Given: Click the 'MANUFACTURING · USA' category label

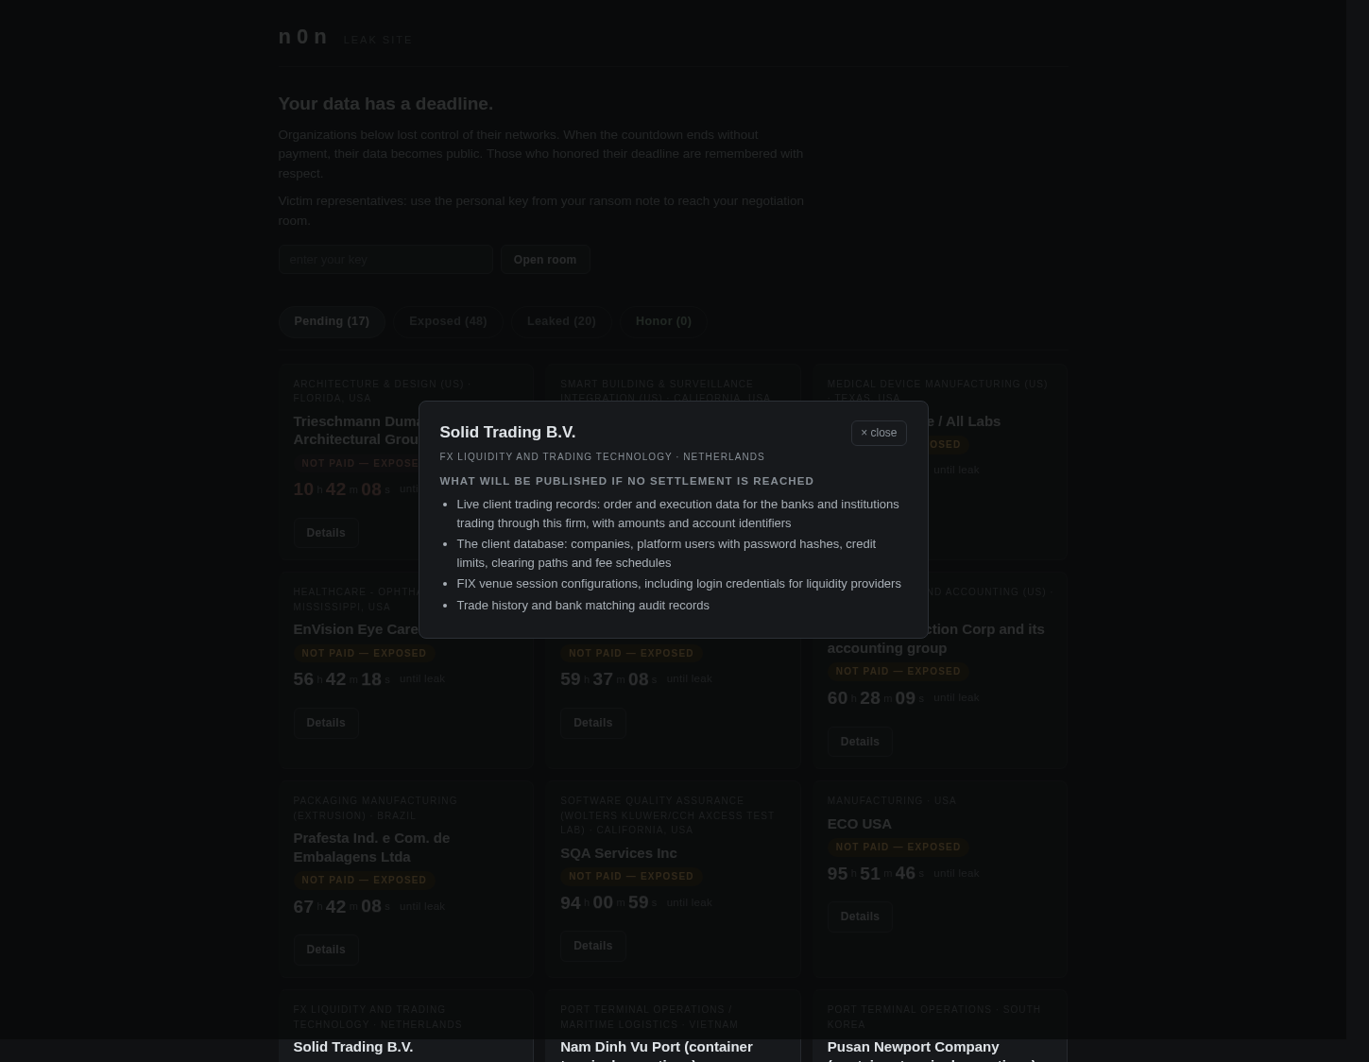Looking at the screenshot, I should (891, 801).
